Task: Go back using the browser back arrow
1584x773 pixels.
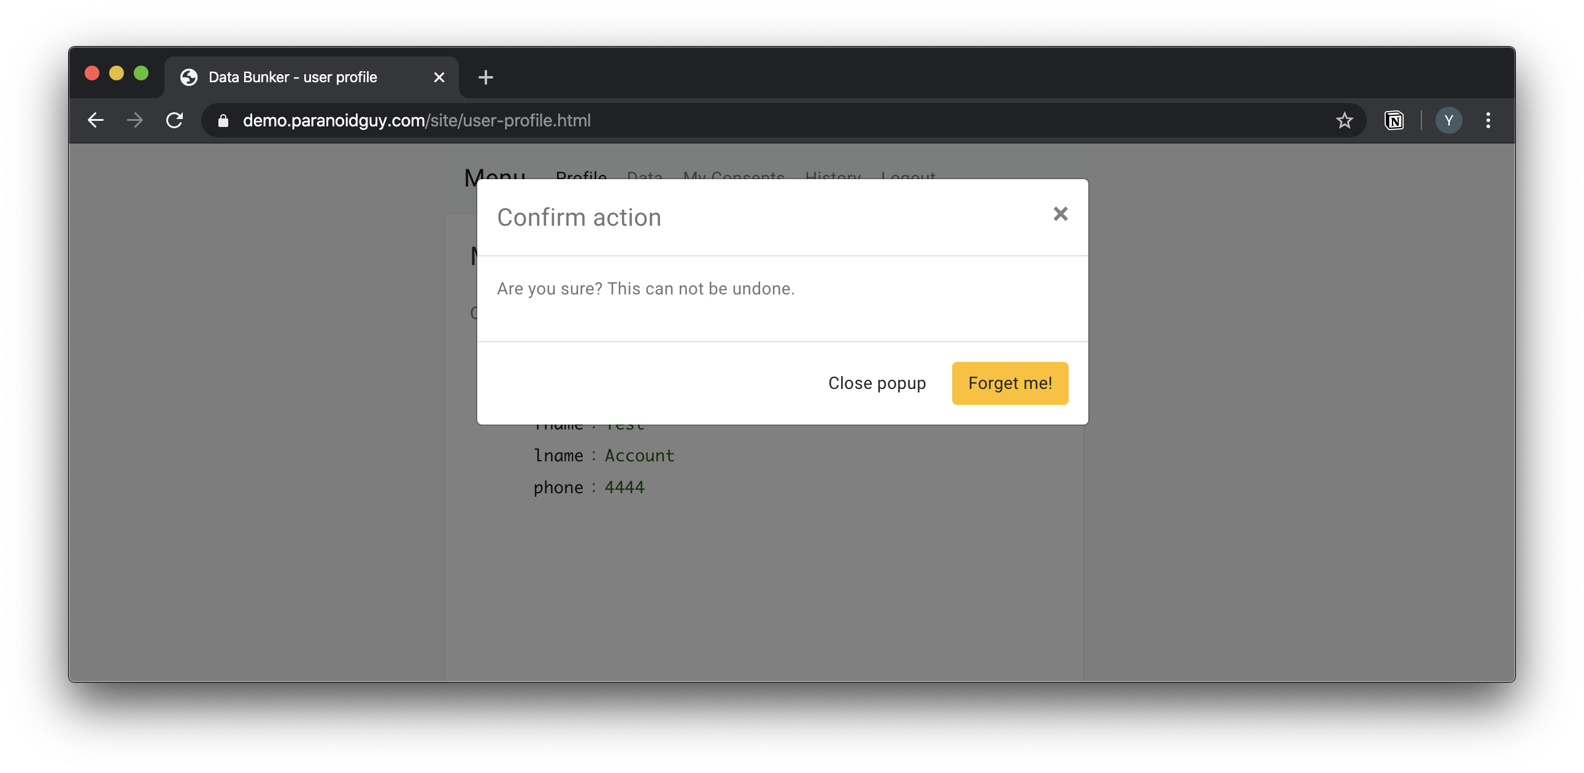Action: click(96, 120)
